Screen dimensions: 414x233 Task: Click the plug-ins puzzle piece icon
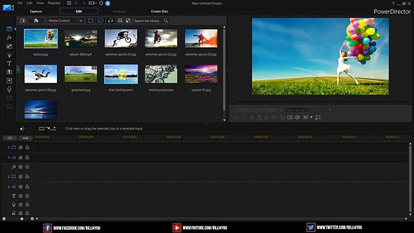tap(36, 21)
